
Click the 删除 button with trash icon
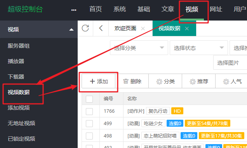(132, 81)
